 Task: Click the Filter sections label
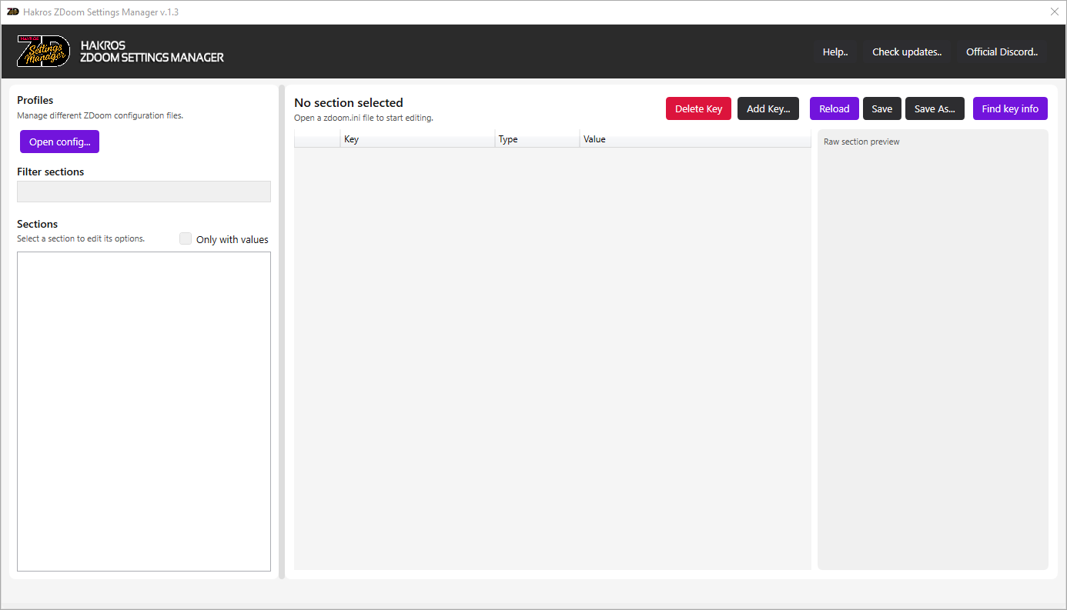click(x=51, y=172)
